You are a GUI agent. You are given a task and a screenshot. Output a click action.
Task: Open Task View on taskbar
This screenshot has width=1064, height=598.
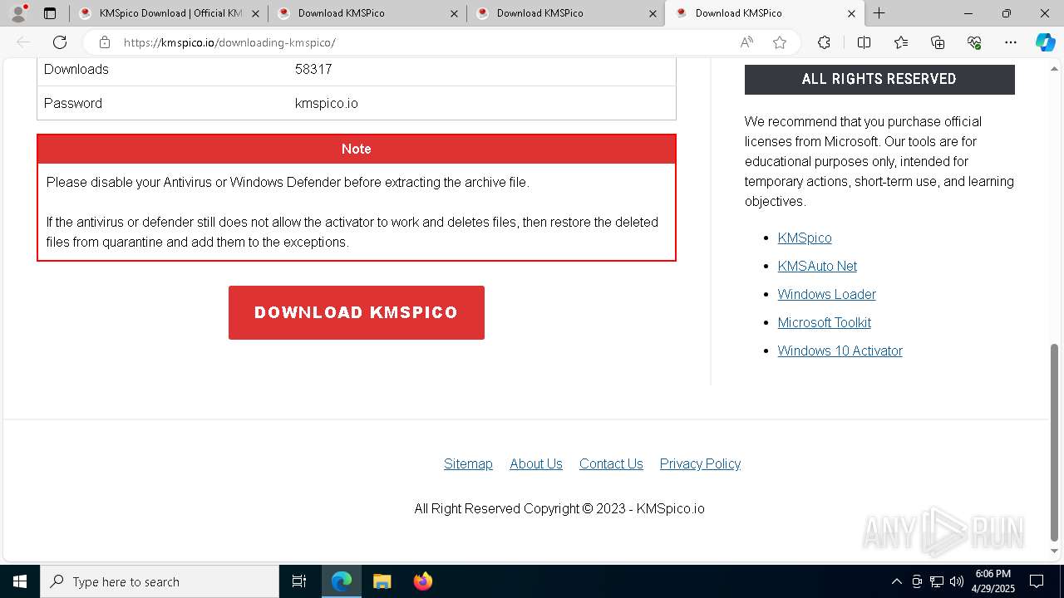coord(299,581)
